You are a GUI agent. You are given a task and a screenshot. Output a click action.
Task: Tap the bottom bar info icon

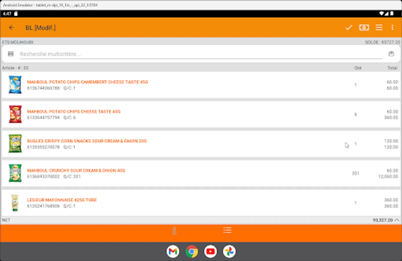pyautogui.click(x=174, y=231)
